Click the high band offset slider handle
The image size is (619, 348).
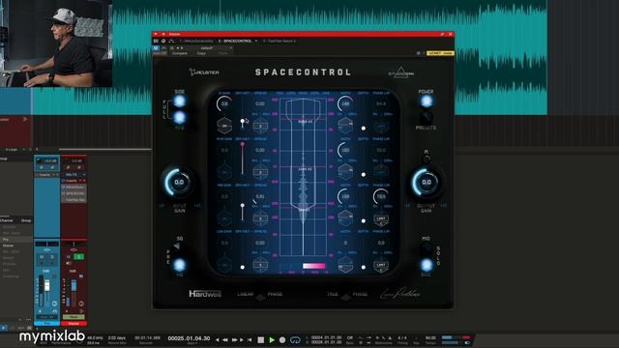point(243,121)
